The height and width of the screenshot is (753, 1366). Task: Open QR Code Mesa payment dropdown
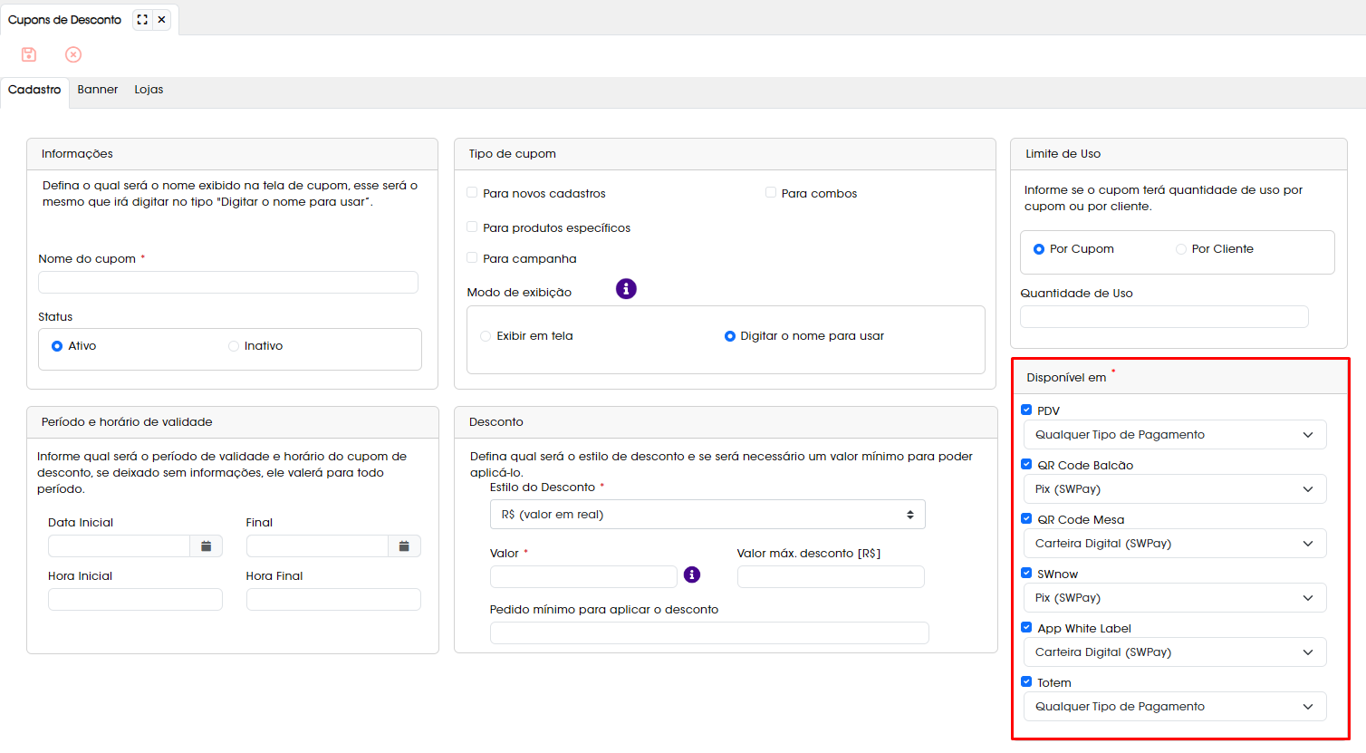pos(1175,544)
